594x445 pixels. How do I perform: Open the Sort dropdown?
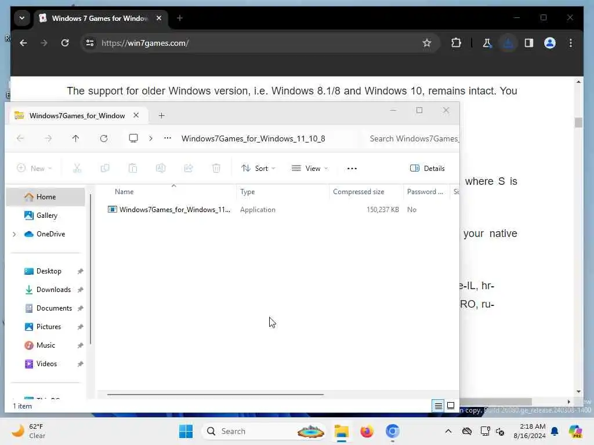258,169
